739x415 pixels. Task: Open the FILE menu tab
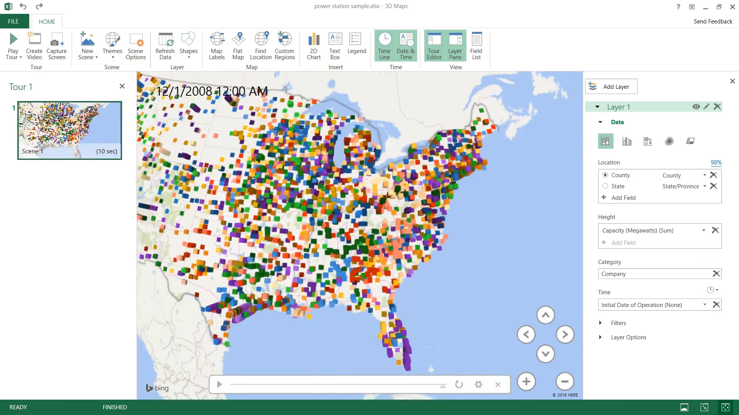point(13,22)
